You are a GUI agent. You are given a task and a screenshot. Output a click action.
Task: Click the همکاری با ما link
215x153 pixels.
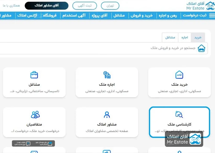11,6
